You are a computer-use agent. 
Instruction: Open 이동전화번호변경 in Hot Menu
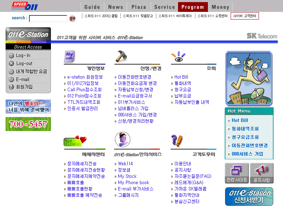coord(250,145)
